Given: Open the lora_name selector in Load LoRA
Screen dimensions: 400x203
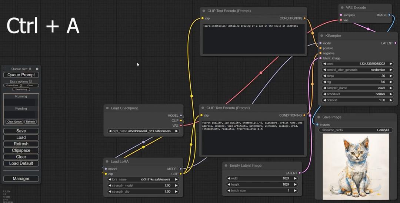Looking at the screenshot, I should click(x=143, y=180).
